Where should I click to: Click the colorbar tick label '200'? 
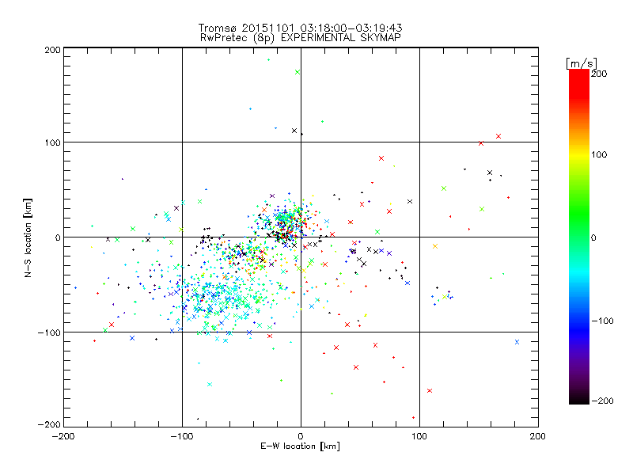point(599,74)
